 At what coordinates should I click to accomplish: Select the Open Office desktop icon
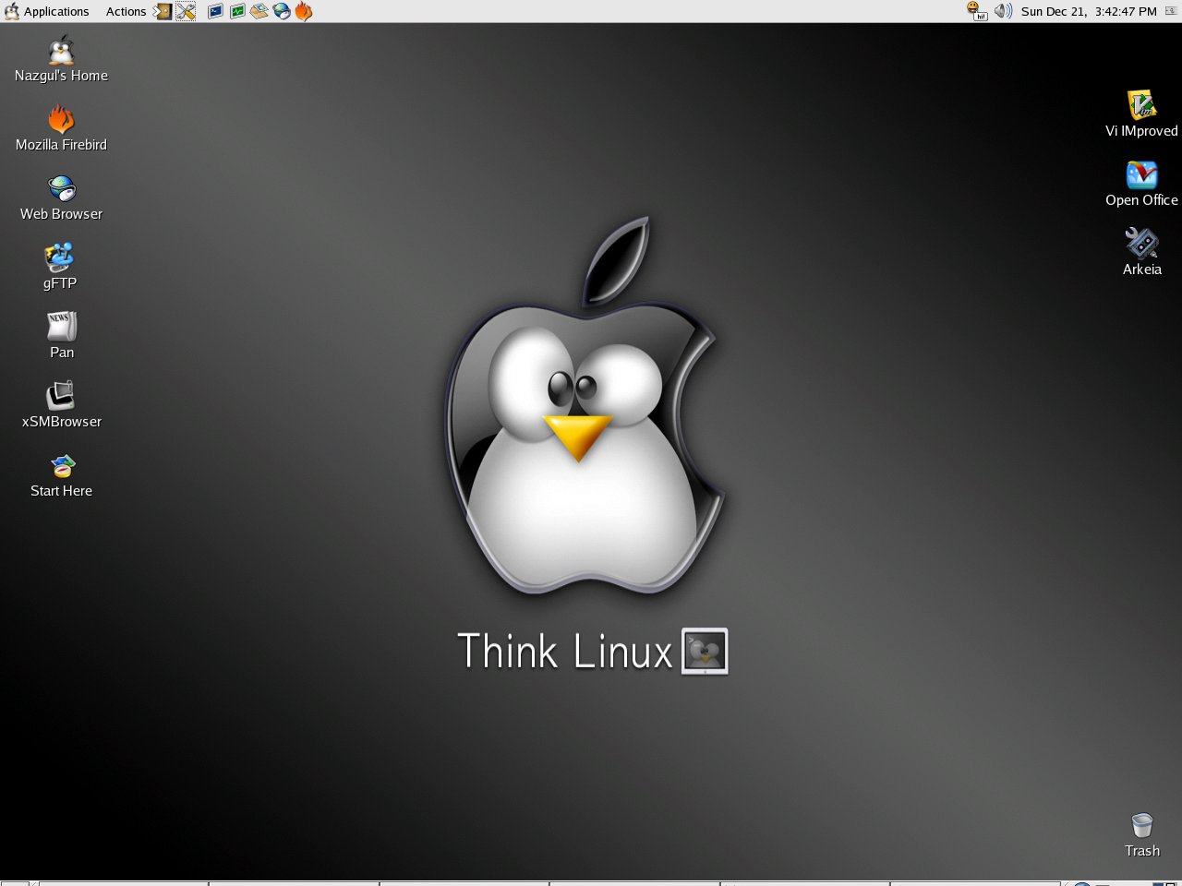pos(1142,175)
